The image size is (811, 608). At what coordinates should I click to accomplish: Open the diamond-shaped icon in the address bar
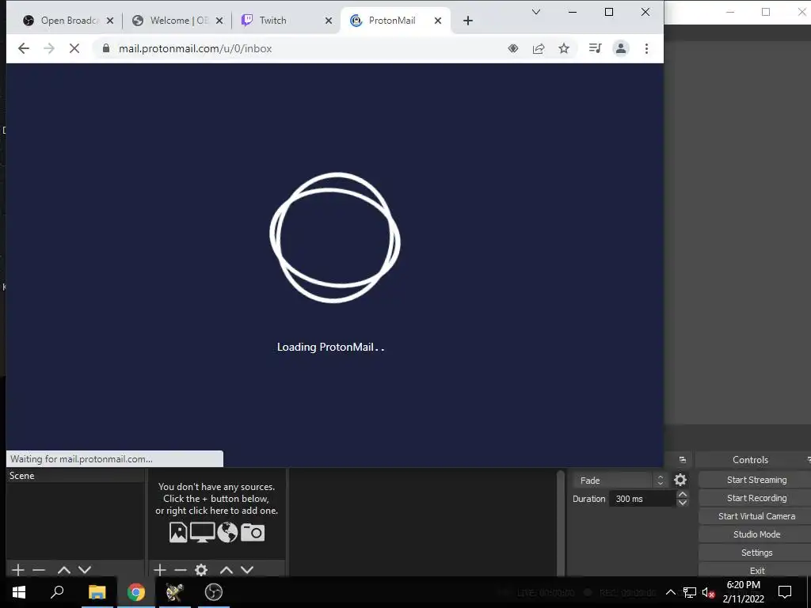click(513, 48)
